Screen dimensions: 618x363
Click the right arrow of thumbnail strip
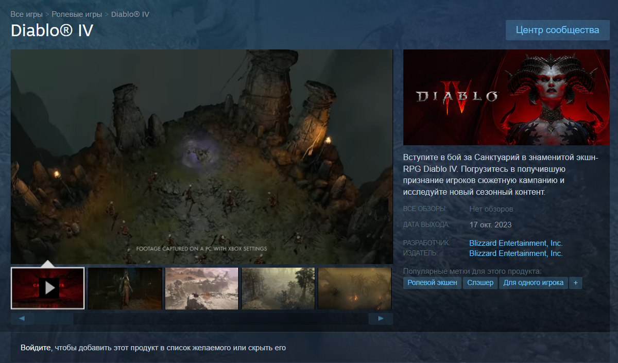coord(381,319)
